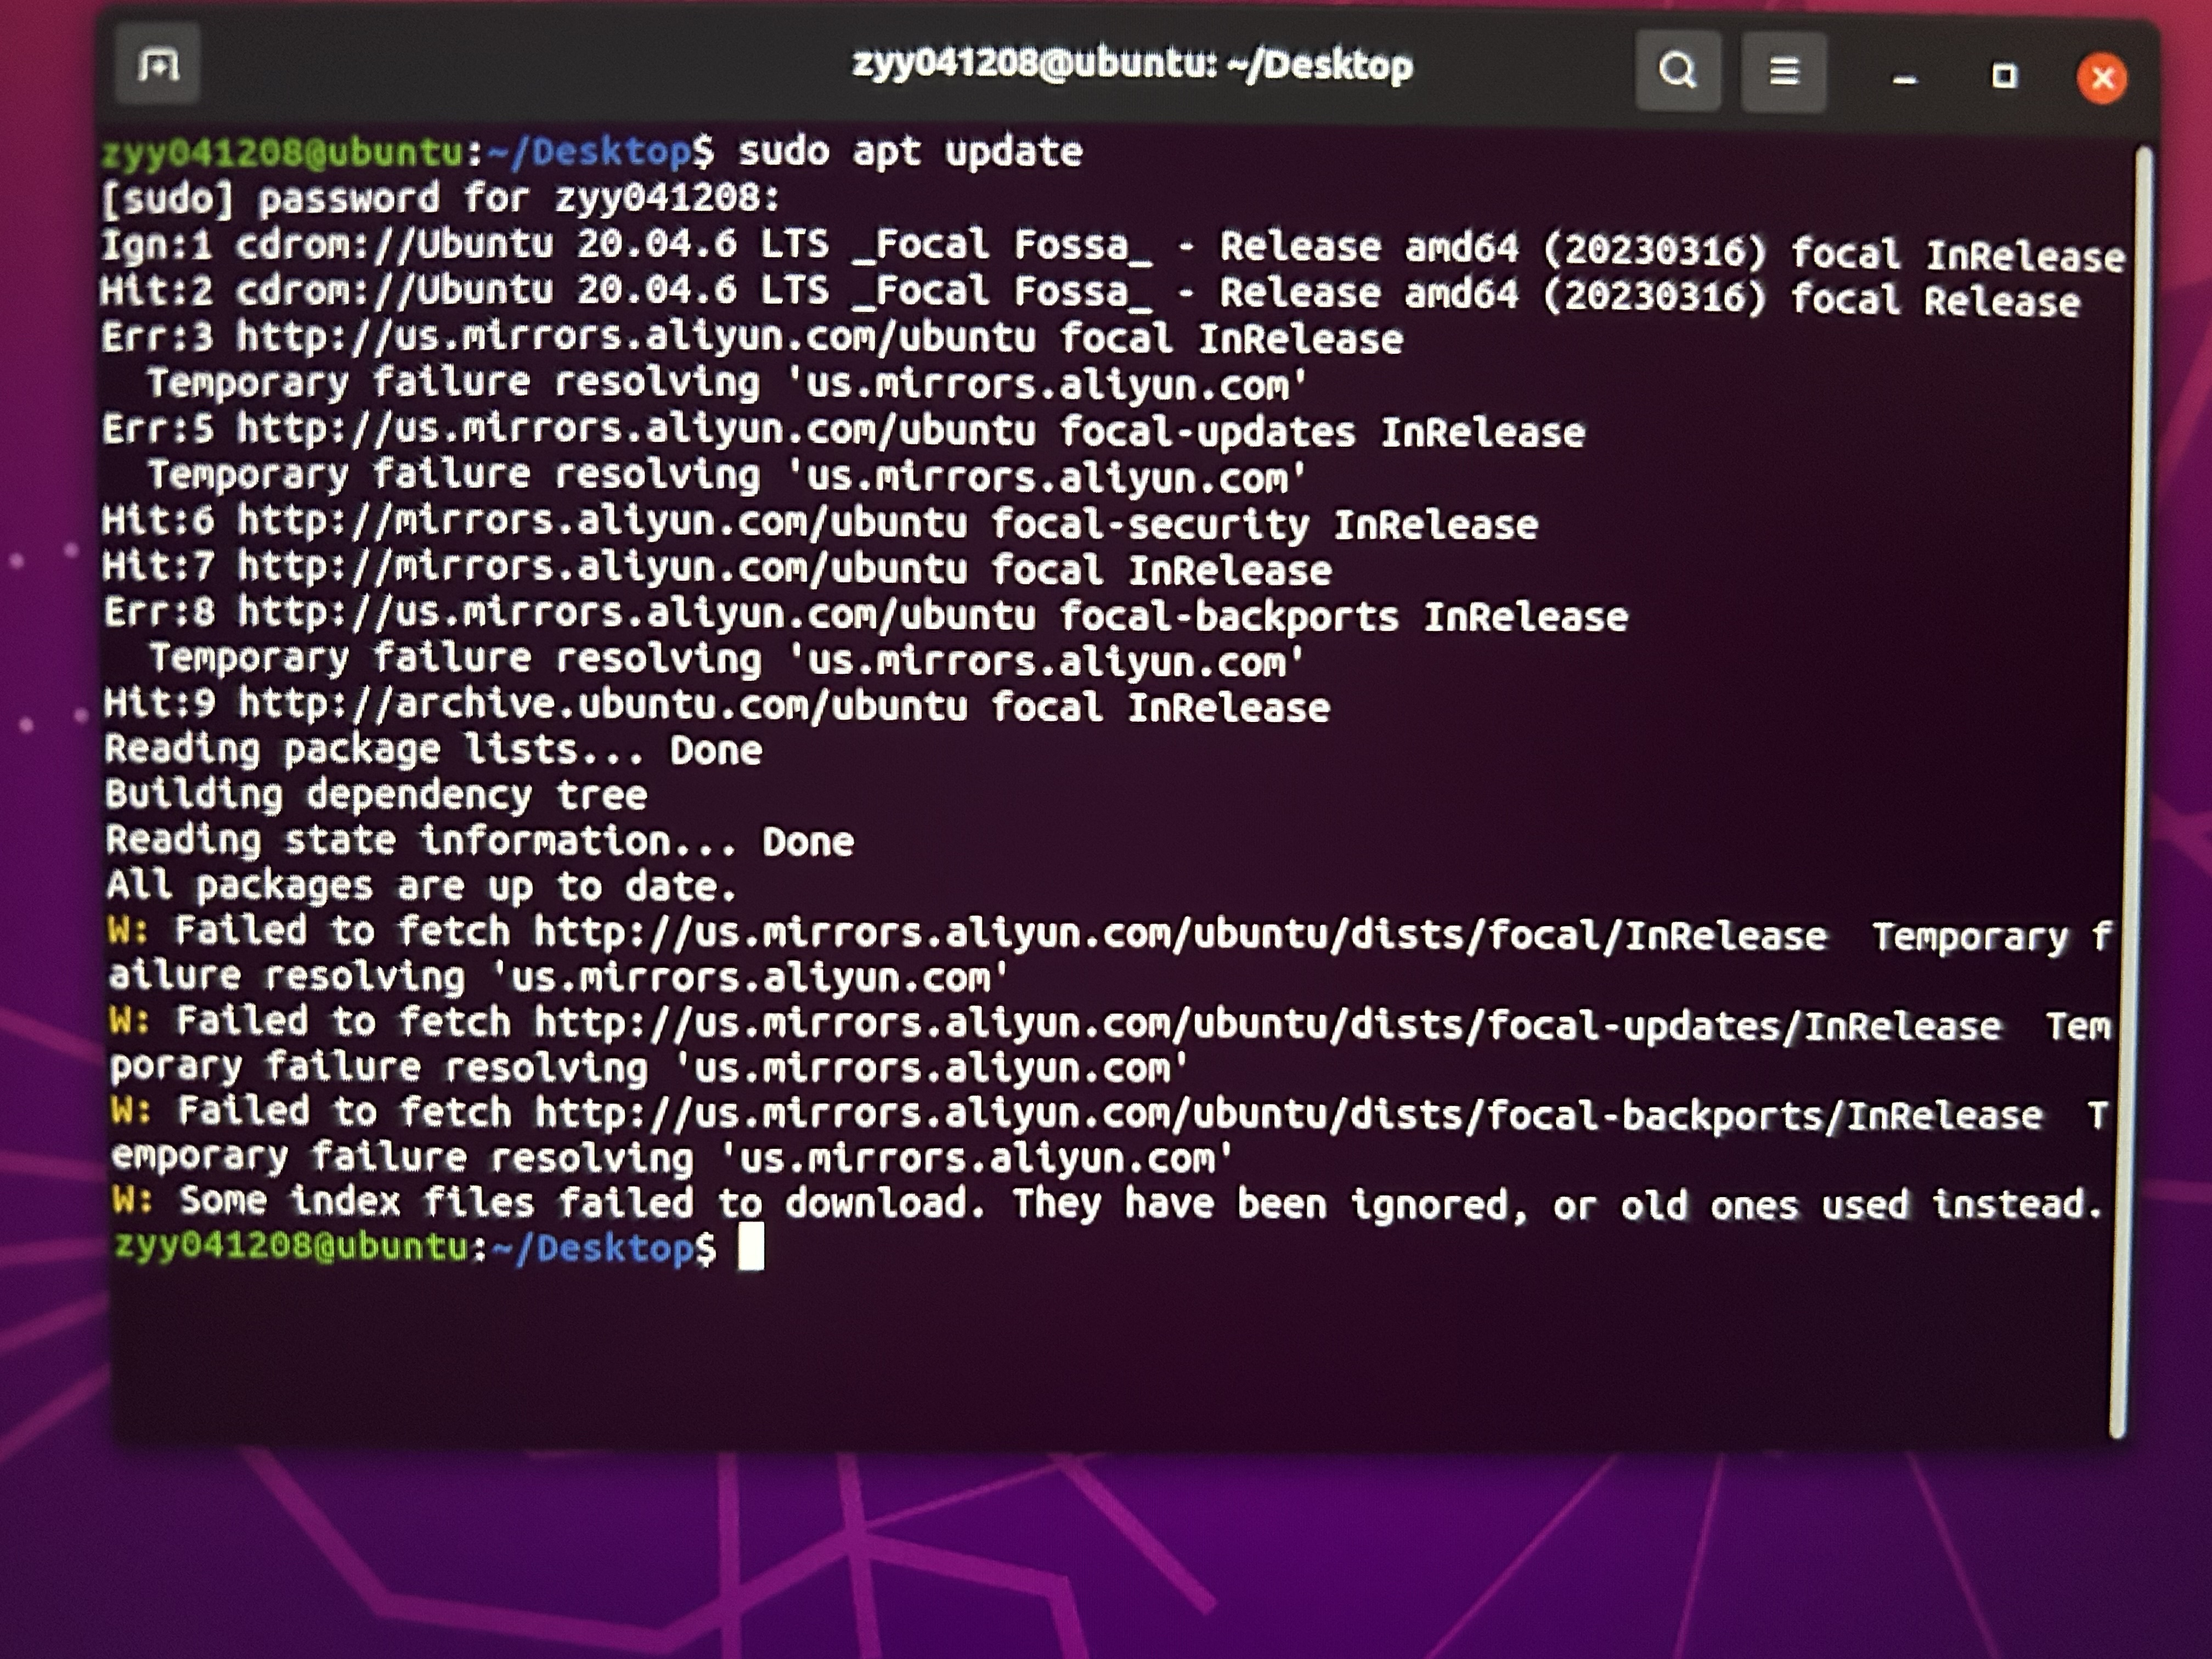Click the block cursor at the last prompt

[x=750, y=1246]
